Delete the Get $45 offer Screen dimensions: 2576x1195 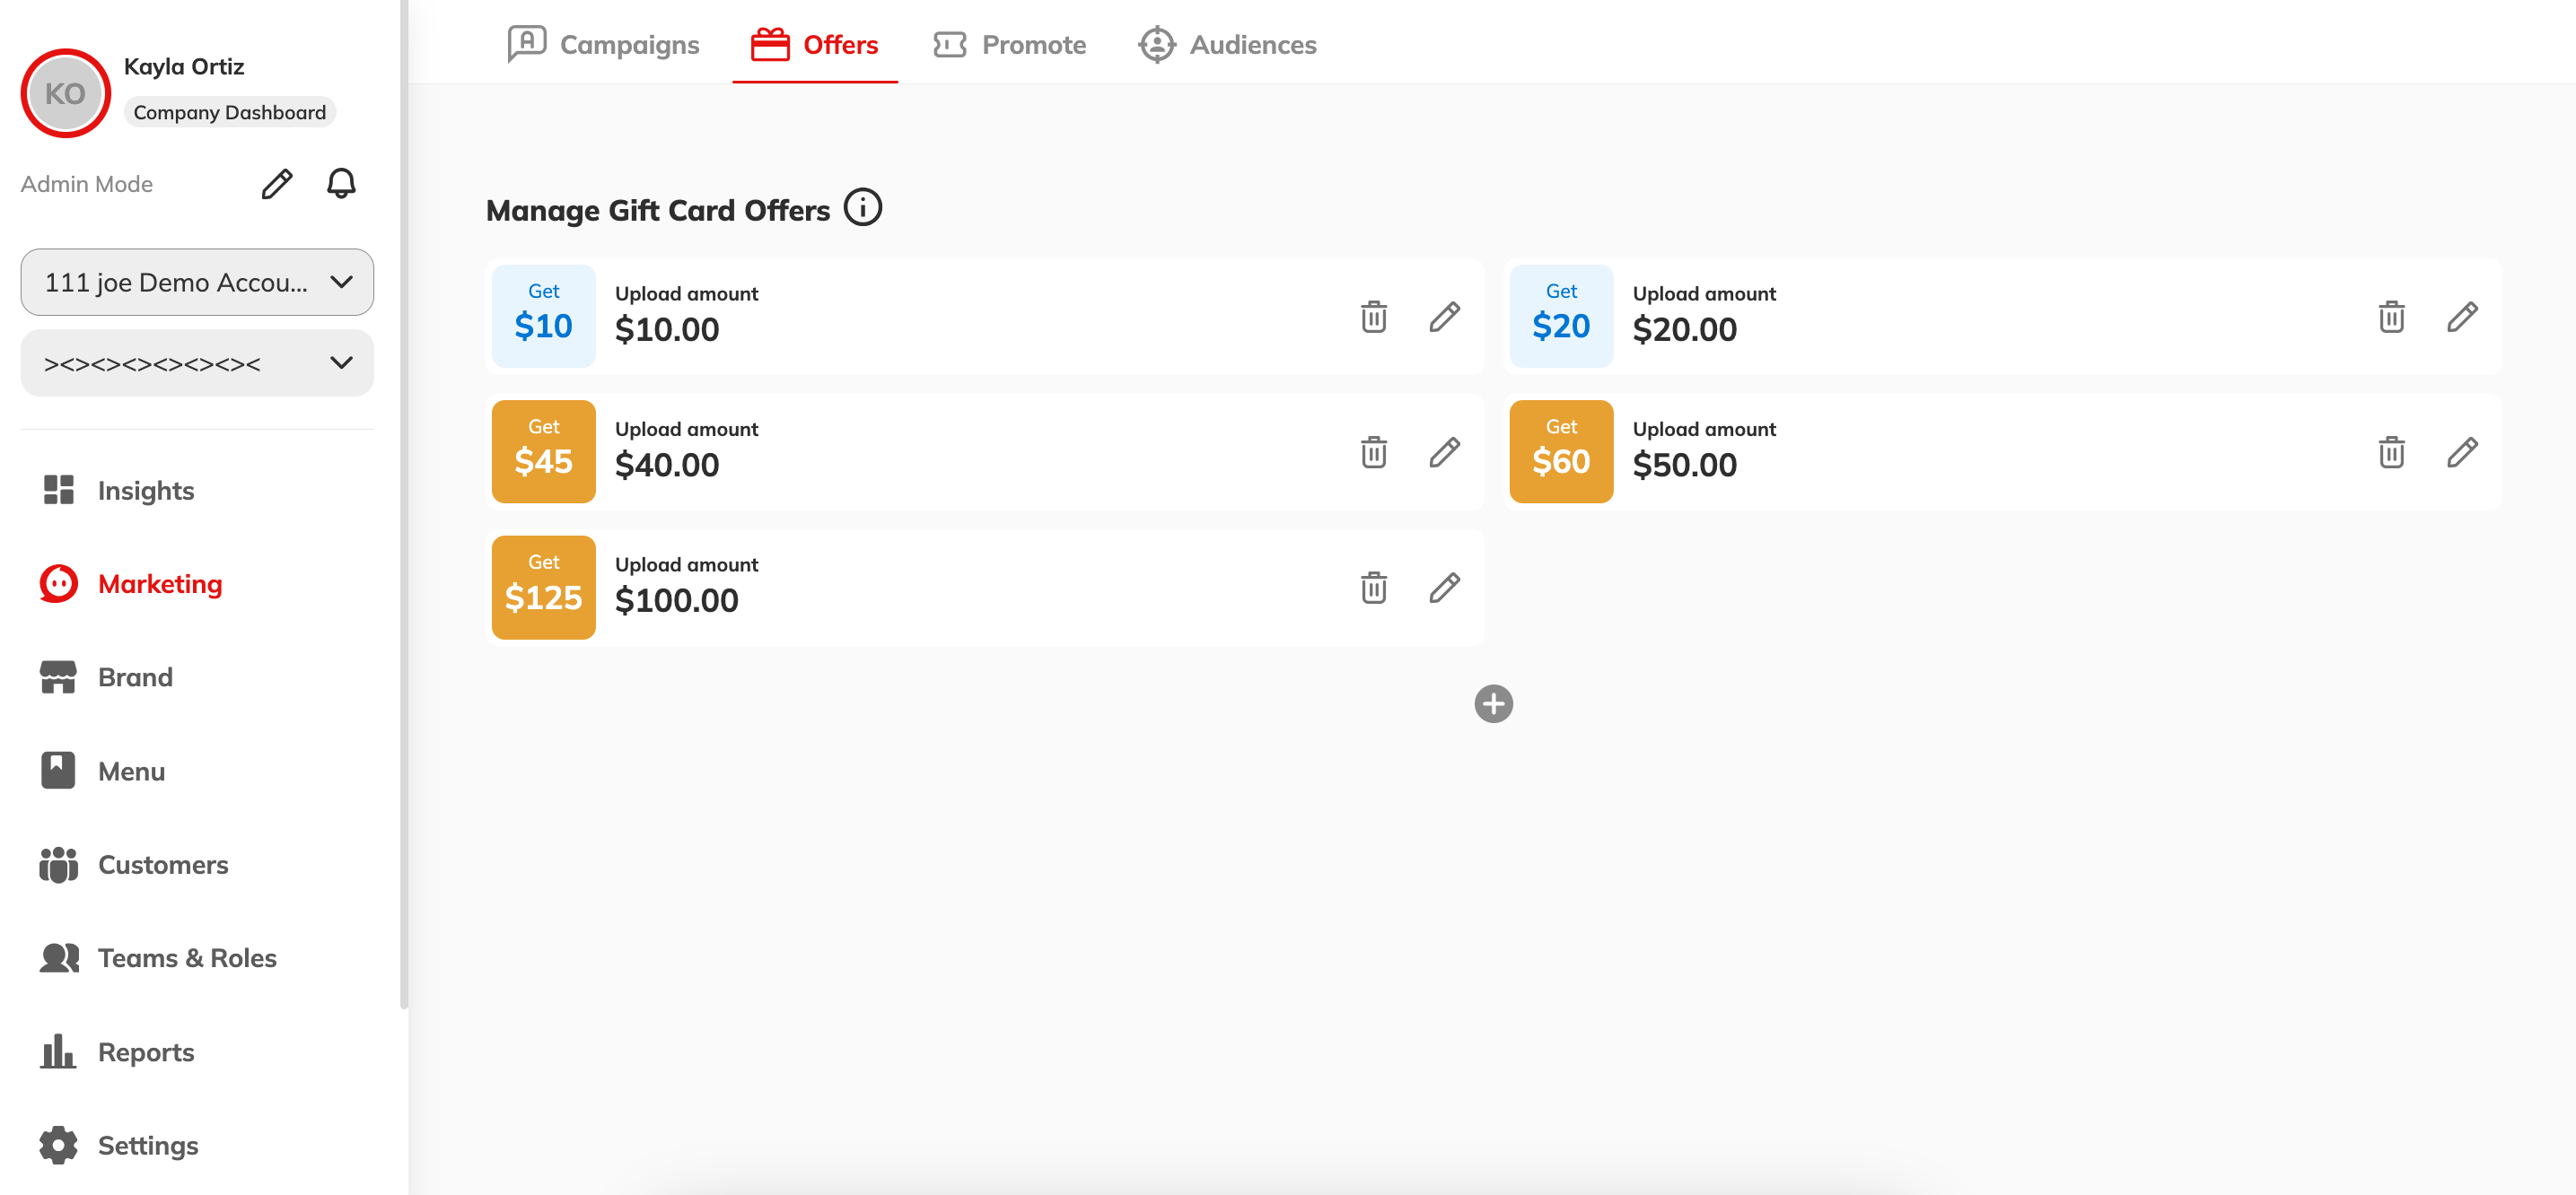(1373, 453)
